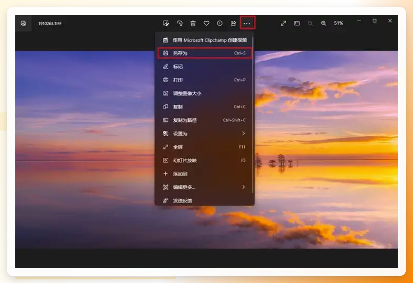The height and width of the screenshot is (283, 413).
Task: Choose 复制为路径 menu entry
Action: [x=204, y=120]
